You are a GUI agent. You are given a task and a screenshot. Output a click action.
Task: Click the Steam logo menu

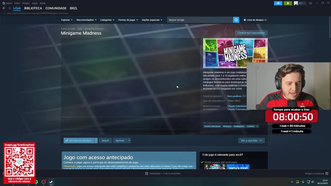4,3
